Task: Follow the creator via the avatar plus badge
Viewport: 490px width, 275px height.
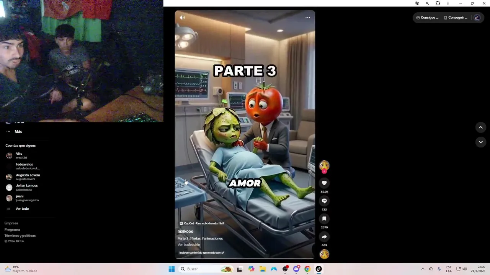Action: pos(324,171)
